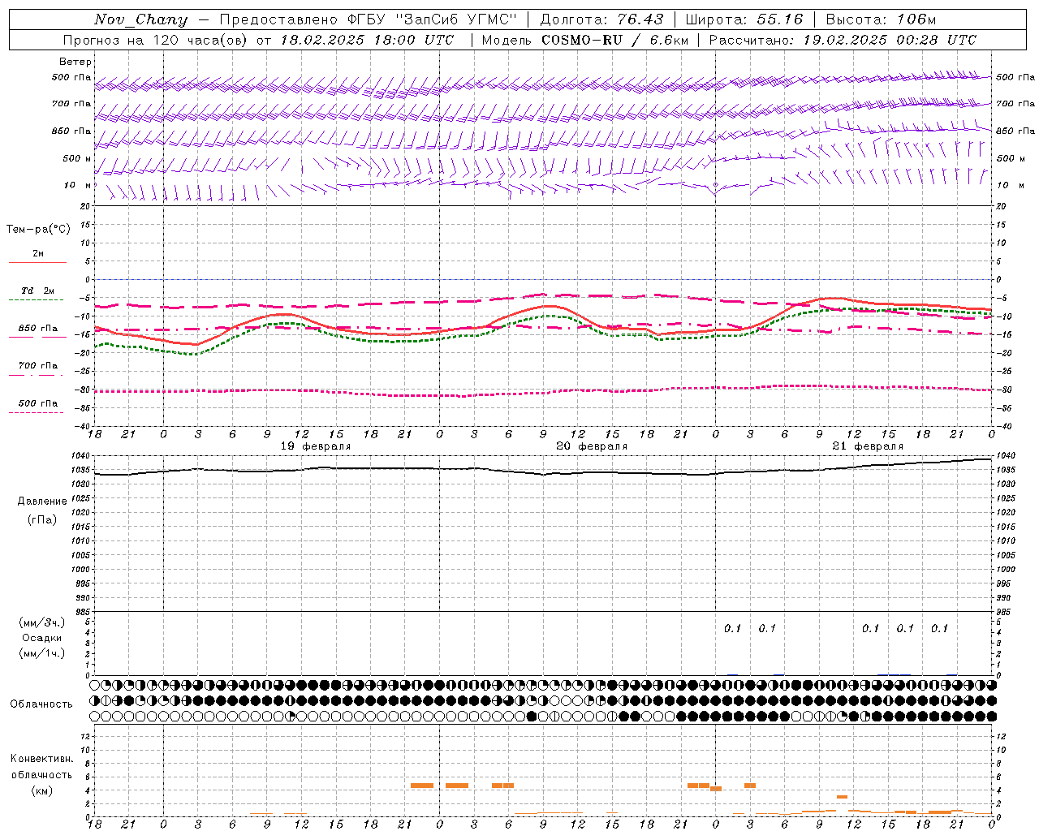Click the 'Давление' pressure panel label
Image resolution: width=1039 pixels, height=831 pixels.
click(x=42, y=502)
